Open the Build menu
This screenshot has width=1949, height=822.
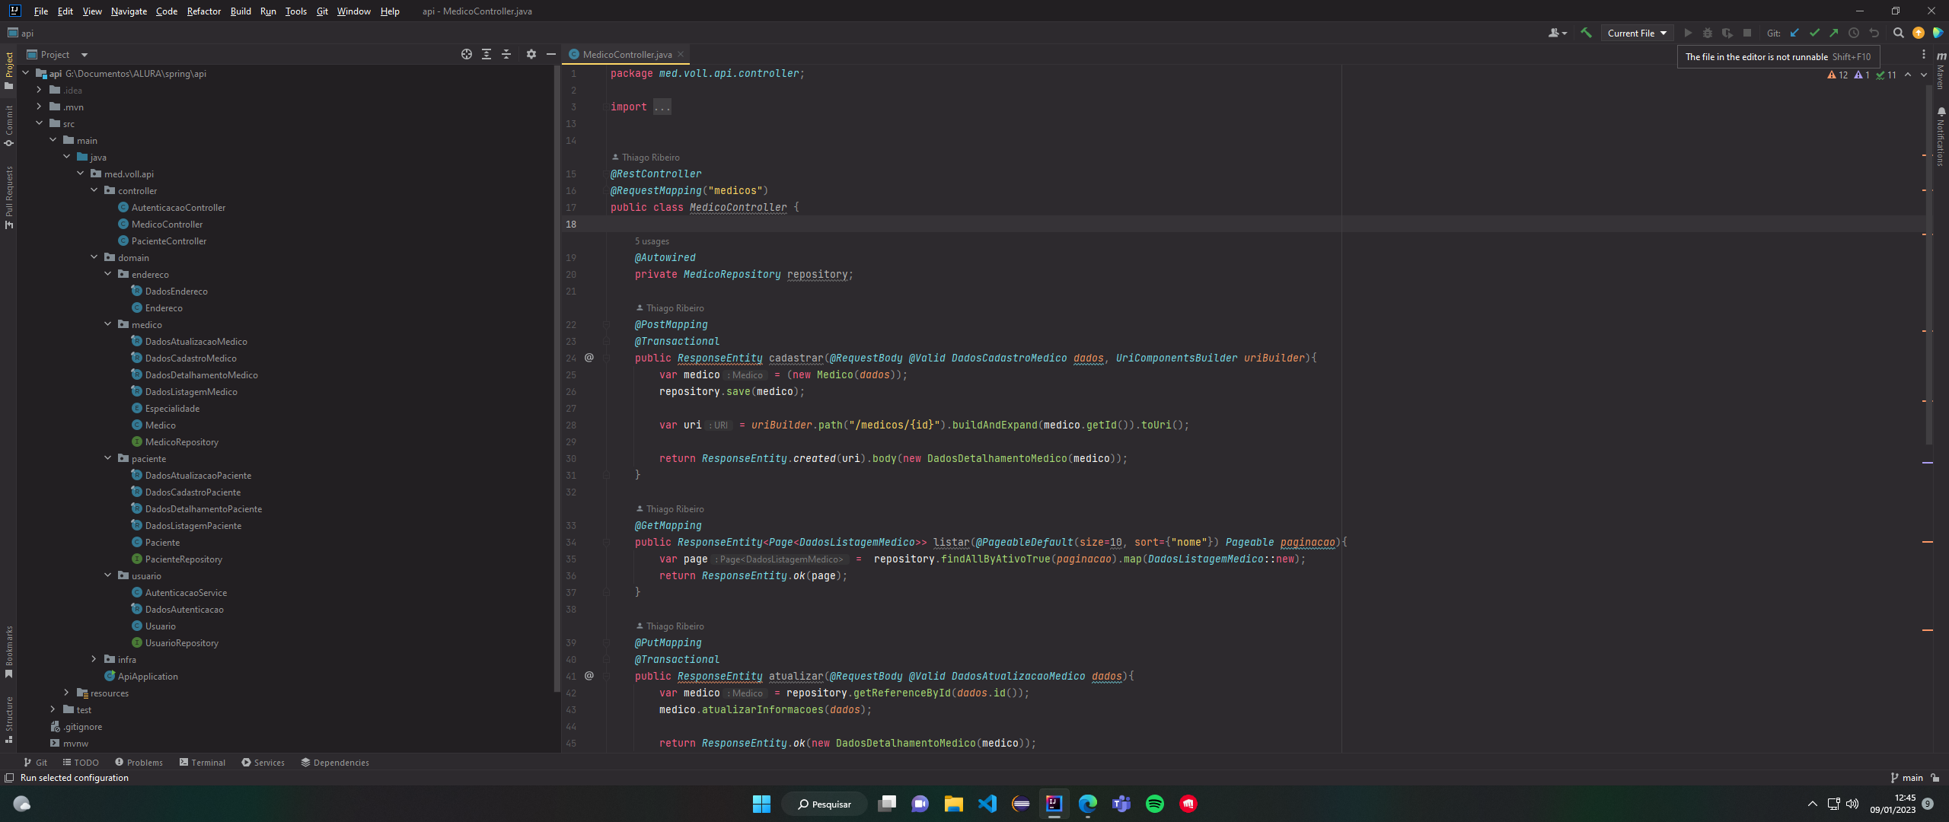tap(240, 10)
